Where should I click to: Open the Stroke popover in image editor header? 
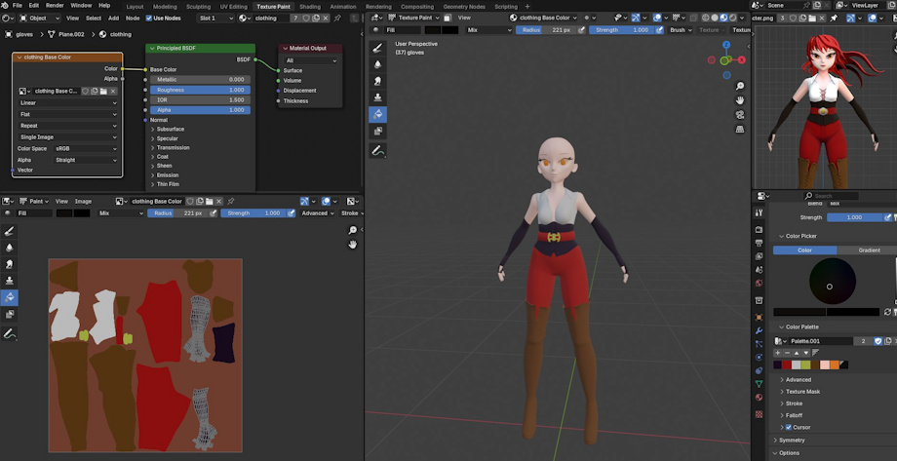(x=350, y=212)
